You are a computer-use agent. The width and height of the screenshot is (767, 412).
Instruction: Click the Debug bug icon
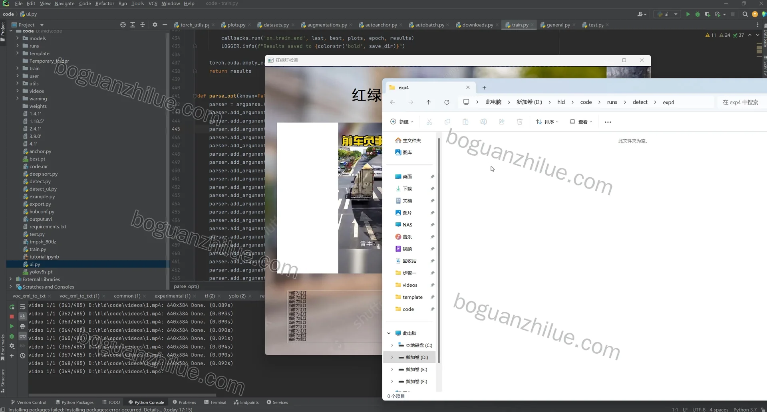click(x=697, y=14)
